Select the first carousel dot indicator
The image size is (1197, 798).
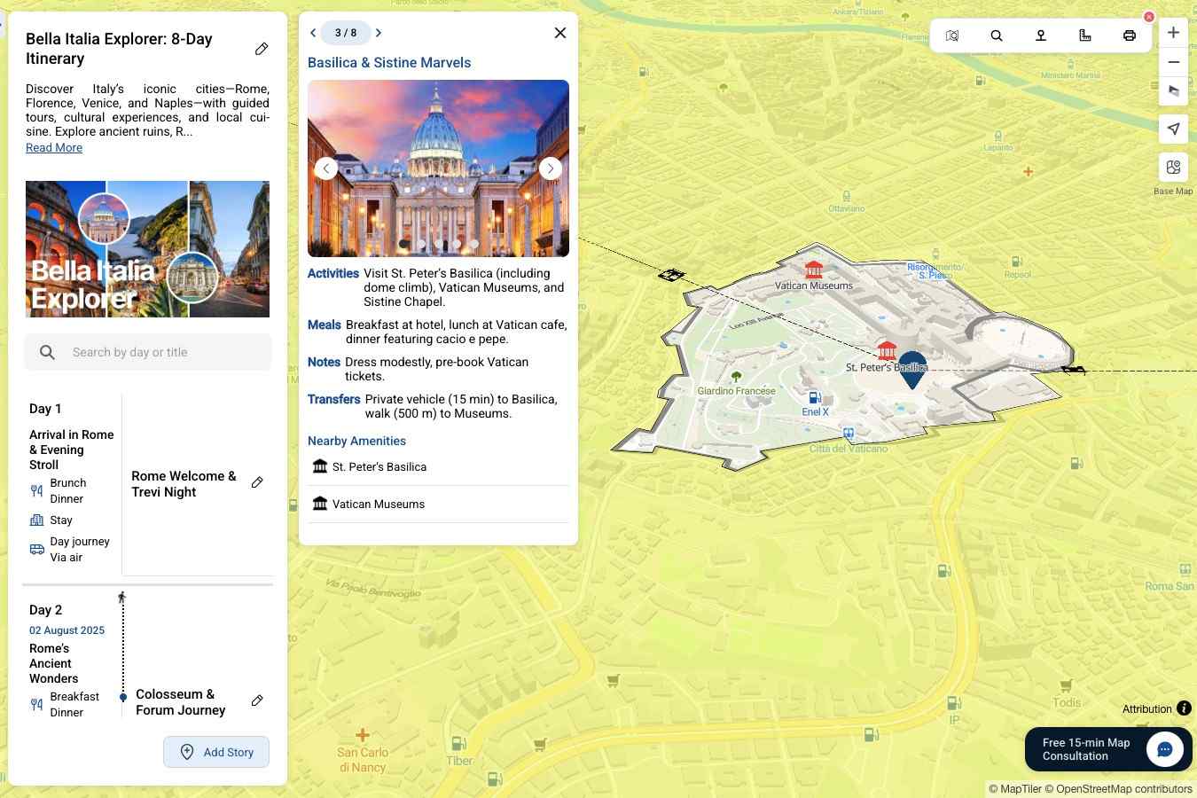(404, 244)
